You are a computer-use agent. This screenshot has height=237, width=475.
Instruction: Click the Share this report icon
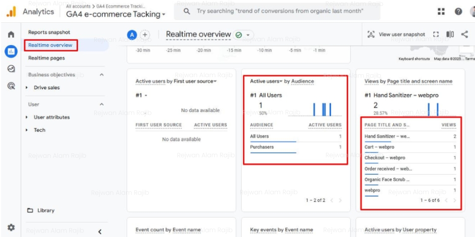[x=465, y=34]
